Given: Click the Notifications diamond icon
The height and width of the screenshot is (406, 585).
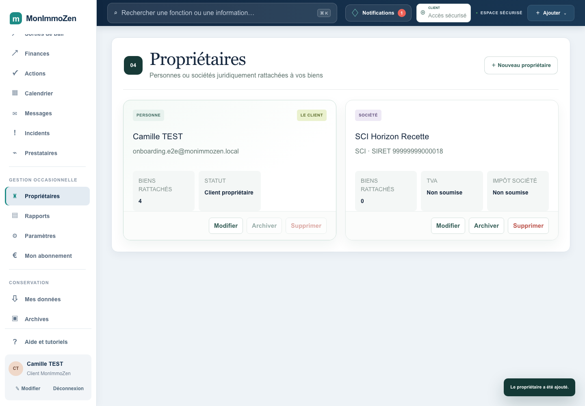Looking at the screenshot, I should (x=355, y=13).
